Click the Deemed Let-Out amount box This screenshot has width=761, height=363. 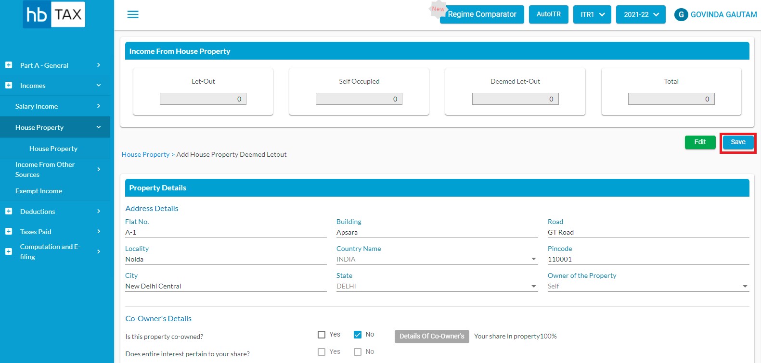pyautogui.click(x=515, y=99)
